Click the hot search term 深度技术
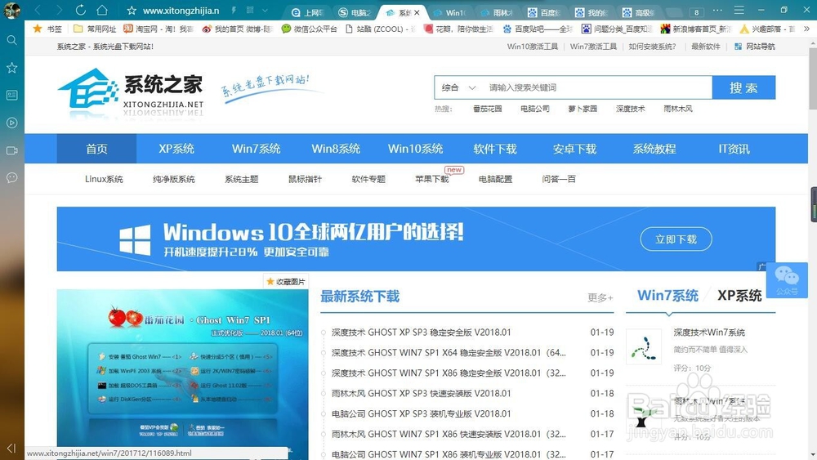The height and width of the screenshot is (460, 817). pos(631,109)
